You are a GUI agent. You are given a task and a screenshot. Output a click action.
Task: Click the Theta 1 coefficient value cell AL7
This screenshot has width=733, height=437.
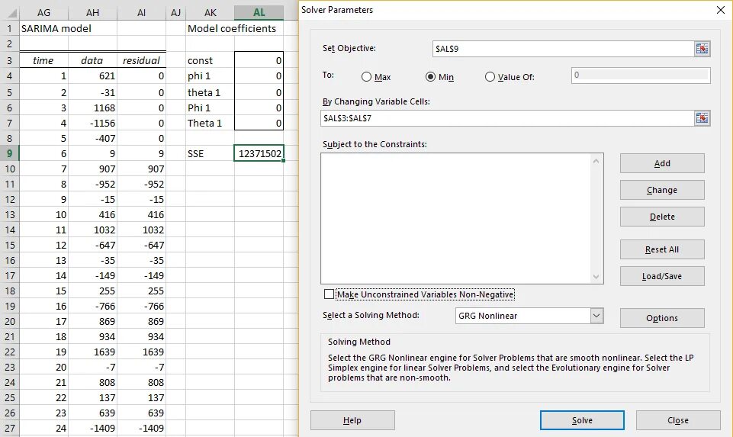(x=259, y=123)
